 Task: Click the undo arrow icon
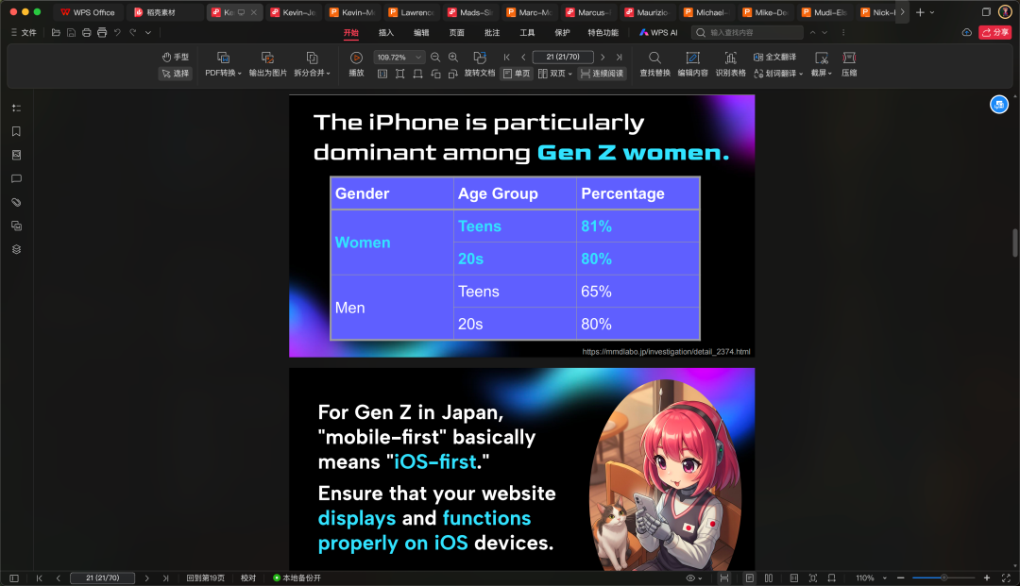117,32
